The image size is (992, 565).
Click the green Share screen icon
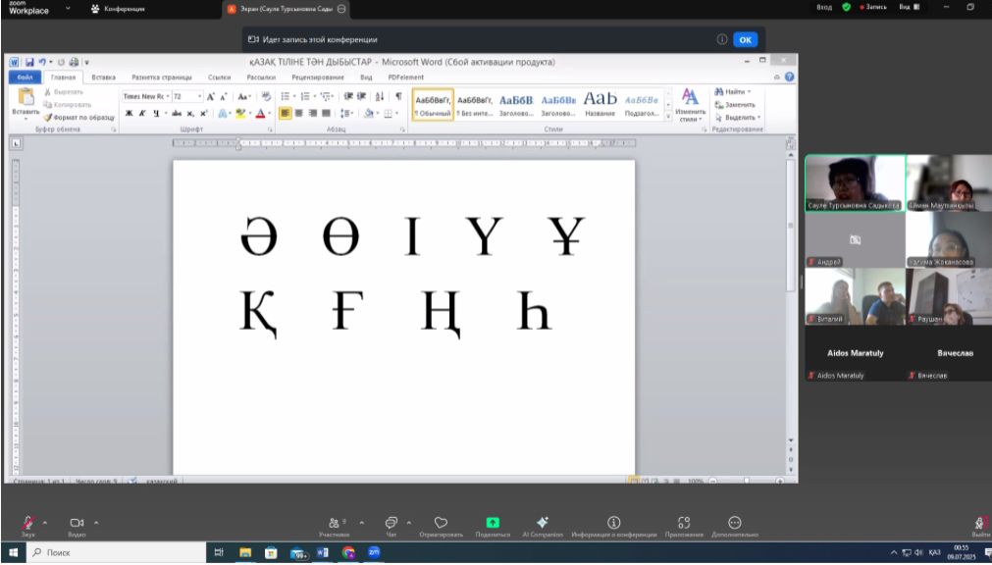coord(493,523)
